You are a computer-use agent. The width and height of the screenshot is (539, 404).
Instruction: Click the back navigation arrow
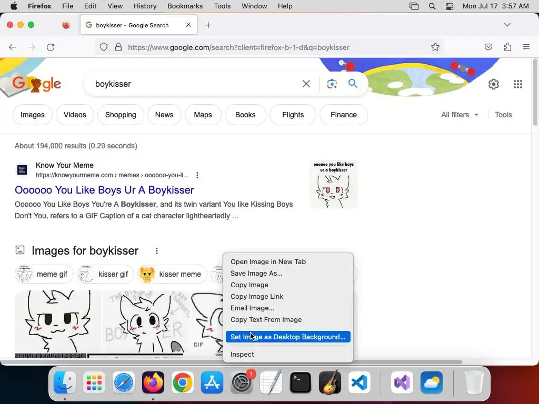tap(13, 47)
